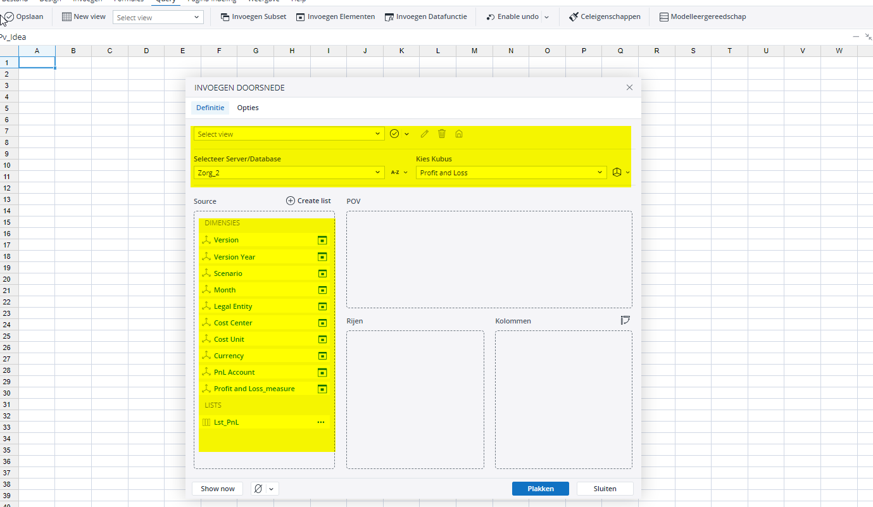Click Invoegen Subset in the toolbar

[x=253, y=16]
